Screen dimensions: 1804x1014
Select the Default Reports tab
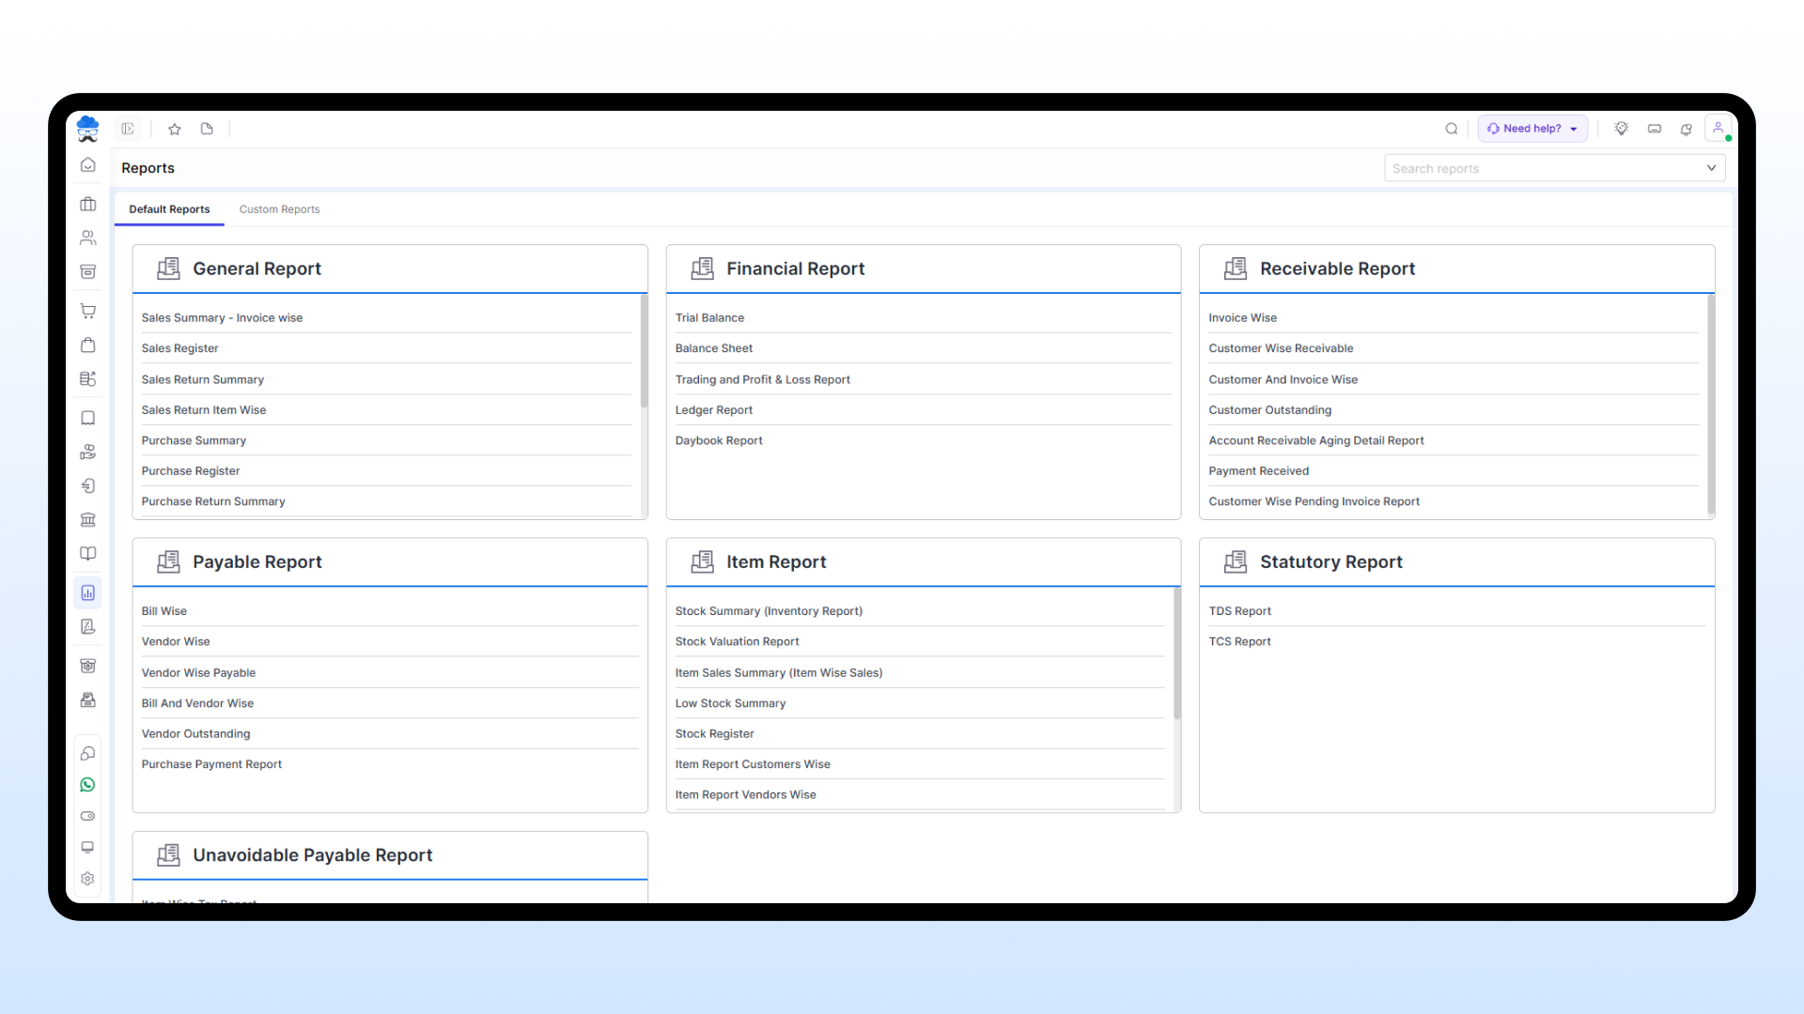[169, 209]
